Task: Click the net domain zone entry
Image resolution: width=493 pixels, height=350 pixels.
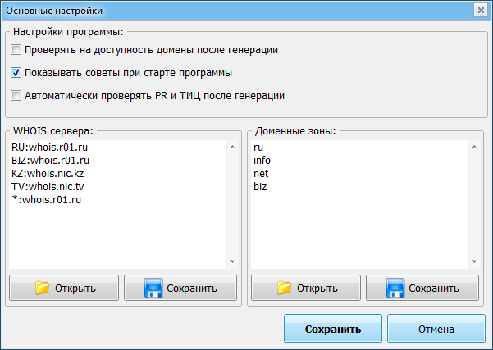Action: [261, 174]
